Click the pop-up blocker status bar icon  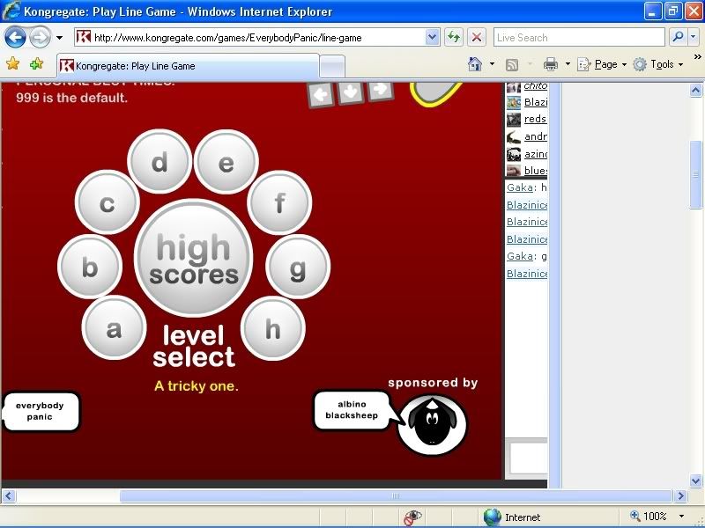[412, 517]
